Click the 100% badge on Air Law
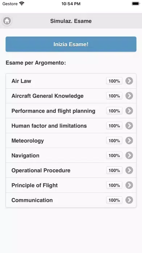 tap(114, 81)
